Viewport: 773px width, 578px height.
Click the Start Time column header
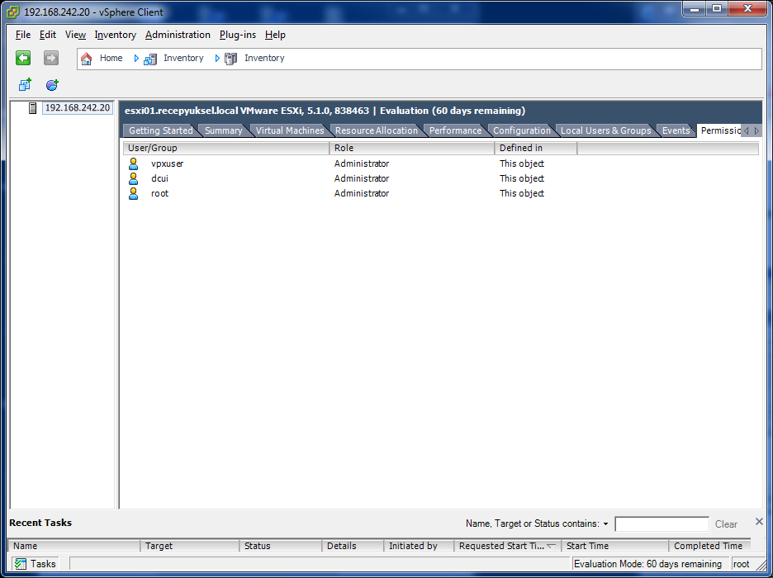point(615,546)
